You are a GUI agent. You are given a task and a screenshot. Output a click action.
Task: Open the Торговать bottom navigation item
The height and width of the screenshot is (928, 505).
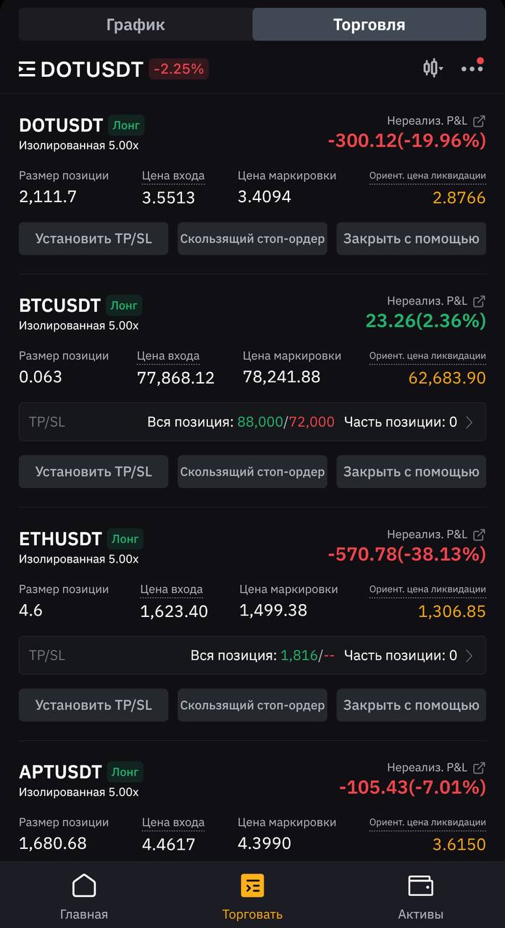(252, 897)
